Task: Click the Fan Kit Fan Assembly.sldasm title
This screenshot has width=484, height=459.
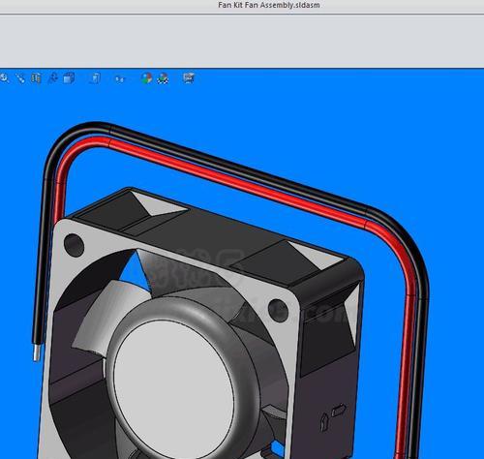Action: (x=269, y=5)
